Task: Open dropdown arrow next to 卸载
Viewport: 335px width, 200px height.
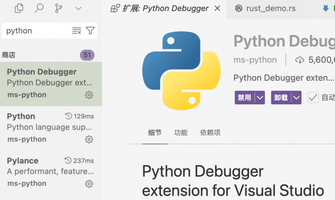Action: [296, 98]
